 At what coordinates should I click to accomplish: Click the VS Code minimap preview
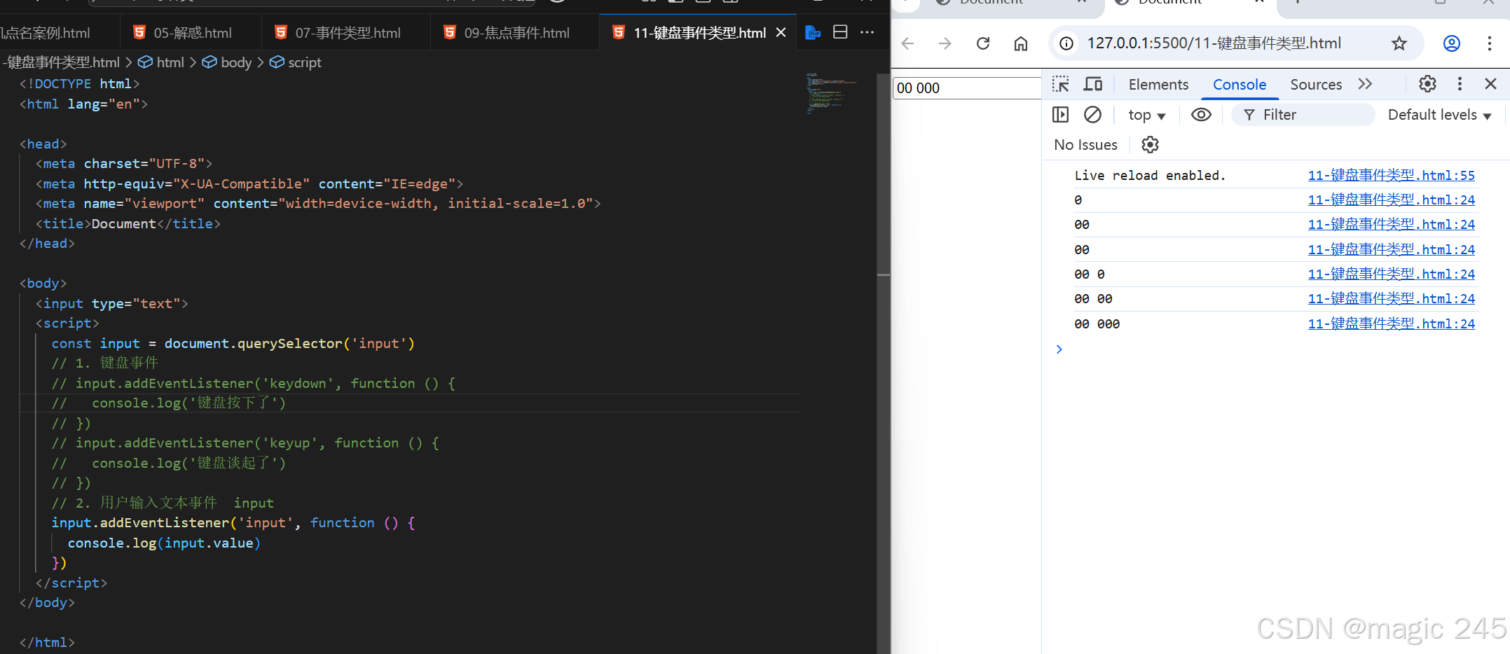831,92
